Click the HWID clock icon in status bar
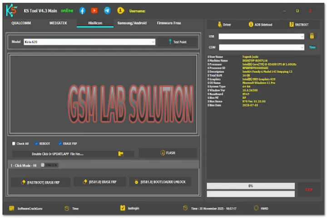Viewport: 327px width, 218px height. tap(256, 208)
